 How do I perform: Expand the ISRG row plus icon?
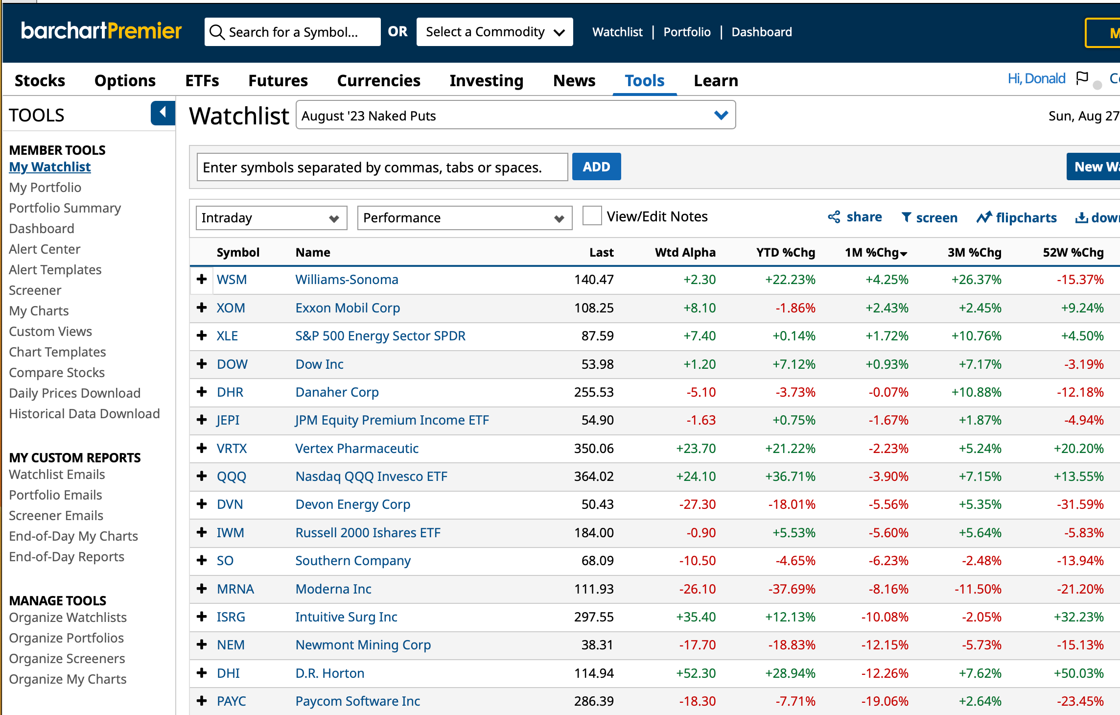(x=202, y=617)
